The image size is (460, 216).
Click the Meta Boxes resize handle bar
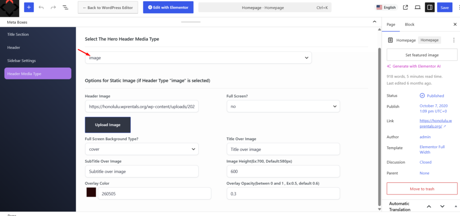coord(190,22)
